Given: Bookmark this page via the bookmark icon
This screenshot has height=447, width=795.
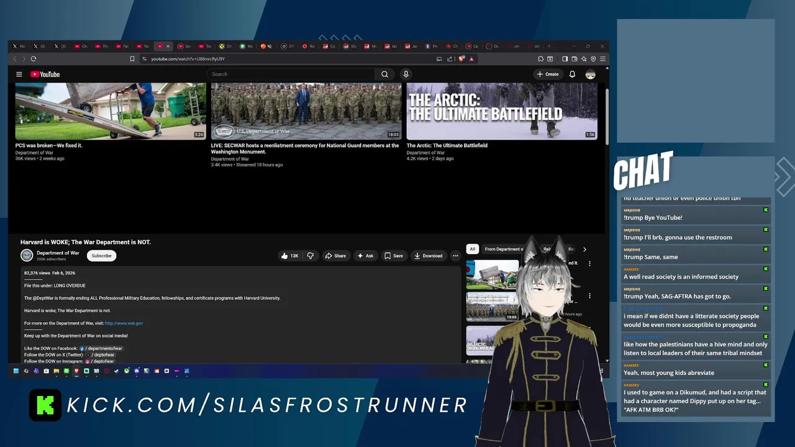Looking at the screenshot, I should tap(132, 59).
